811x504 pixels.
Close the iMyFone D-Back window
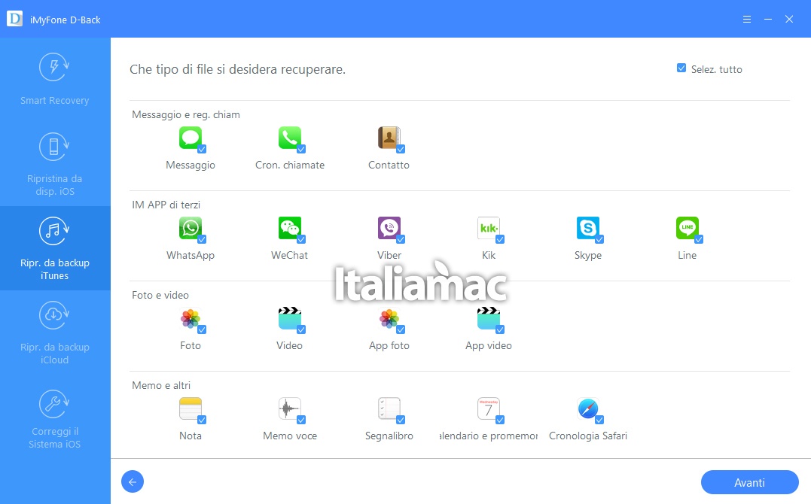pos(789,19)
